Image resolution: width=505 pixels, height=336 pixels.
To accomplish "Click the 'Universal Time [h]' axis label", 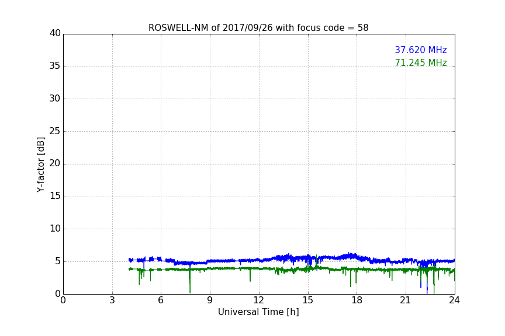I will point(258,312).
